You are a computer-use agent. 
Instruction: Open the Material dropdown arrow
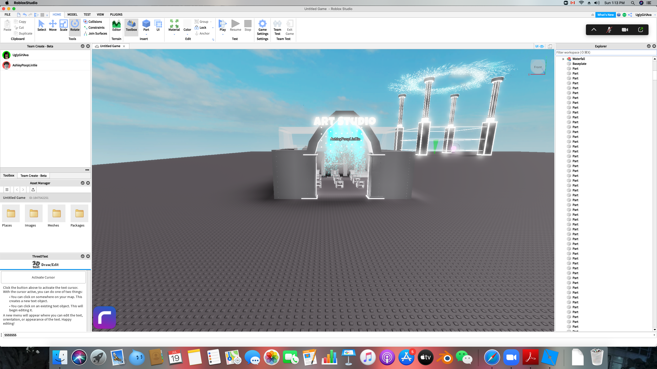(174, 34)
